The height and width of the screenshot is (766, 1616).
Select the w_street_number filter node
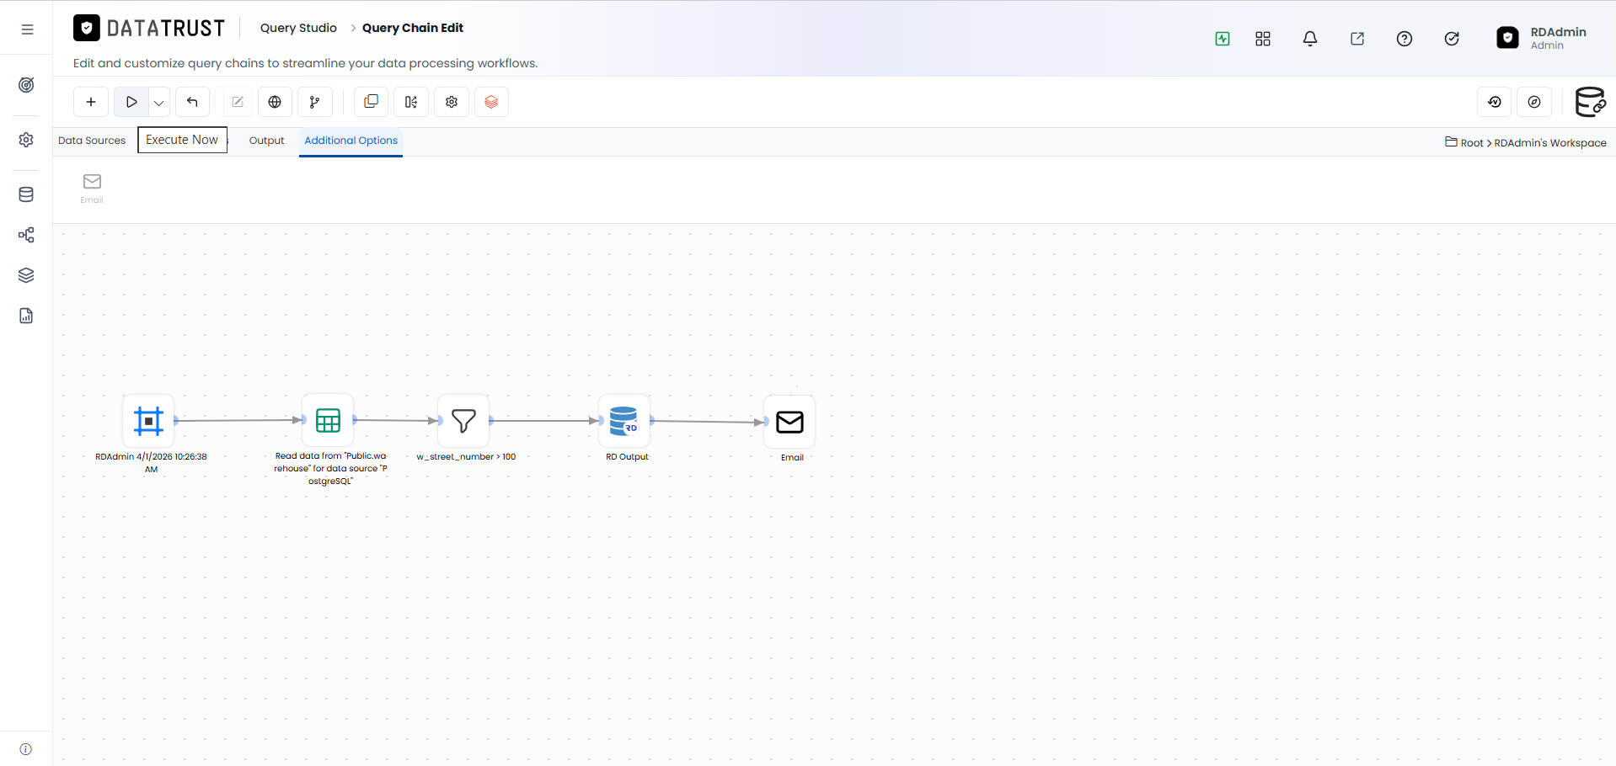463,420
